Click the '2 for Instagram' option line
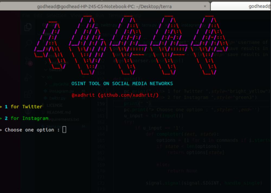The image size is (271, 193). (x=26, y=118)
